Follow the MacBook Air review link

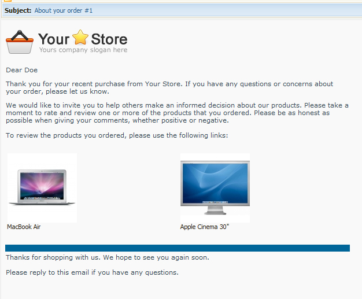(x=24, y=227)
